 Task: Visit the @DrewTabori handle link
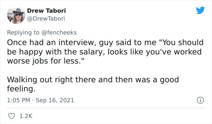(x=46, y=18)
